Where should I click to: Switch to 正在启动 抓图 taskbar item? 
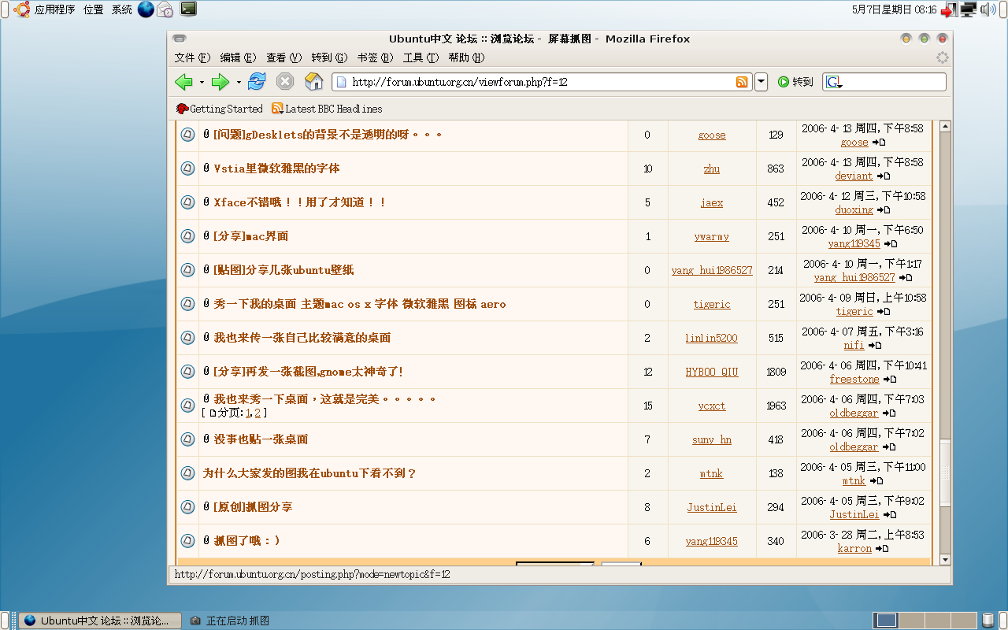point(230,621)
